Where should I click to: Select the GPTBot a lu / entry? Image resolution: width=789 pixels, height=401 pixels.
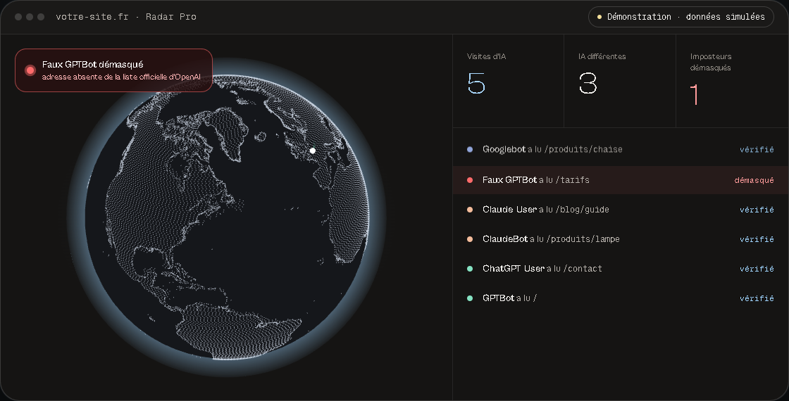621,298
